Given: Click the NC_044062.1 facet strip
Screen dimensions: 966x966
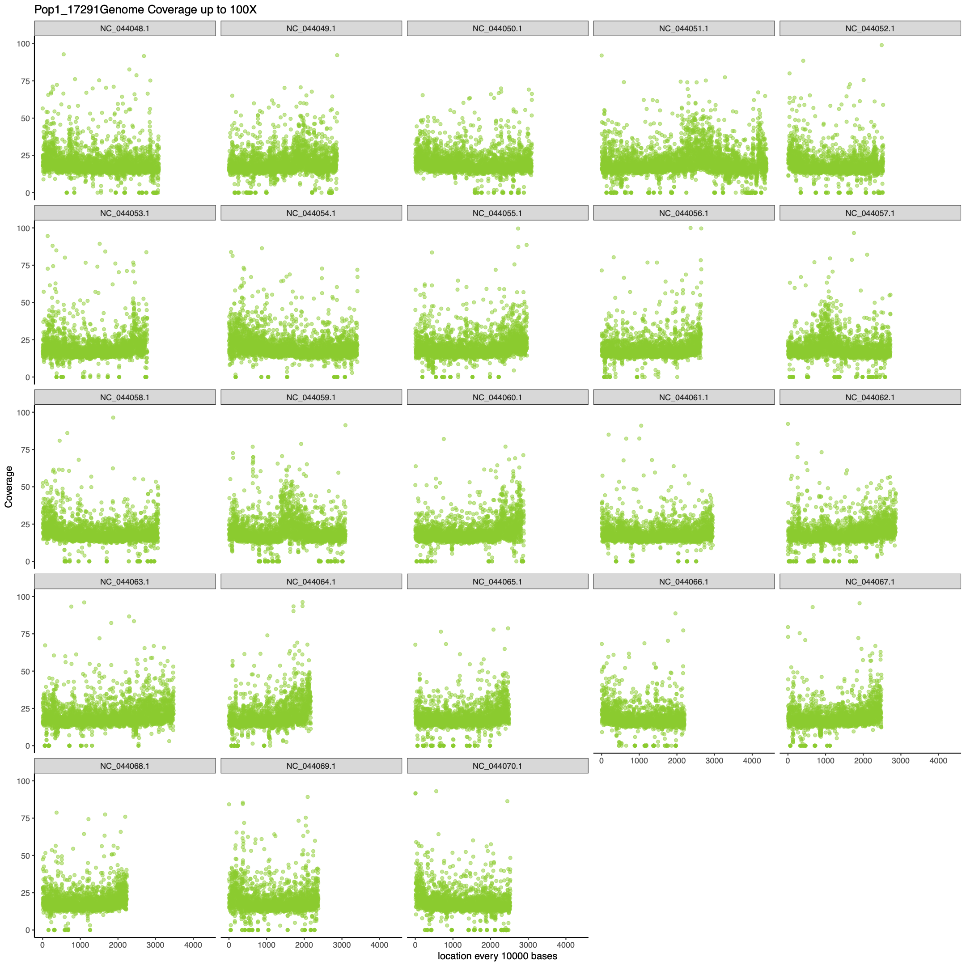Looking at the screenshot, I should click(x=870, y=398).
